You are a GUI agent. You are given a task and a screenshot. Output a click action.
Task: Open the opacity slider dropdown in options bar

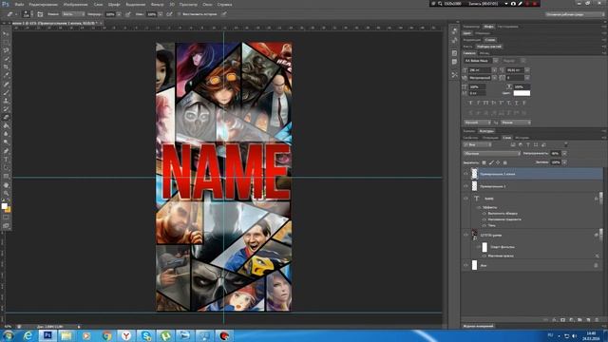pyautogui.click(x=119, y=14)
